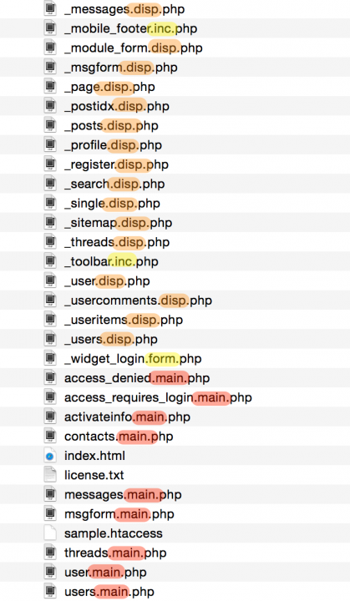Image resolution: width=350 pixels, height=601 pixels.
Task: Click the _register.disp.php file name
Action: point(116,164)
